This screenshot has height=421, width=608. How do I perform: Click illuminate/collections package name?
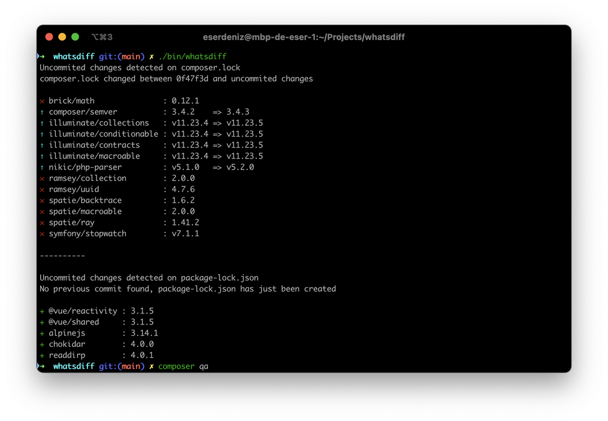pyautogui.click(x=99, y=123)
